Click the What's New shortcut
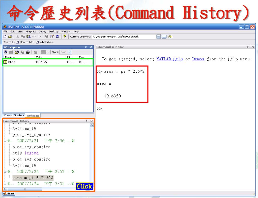Image resolution: width=258 pixels, height=198 pixels. point(45,42)
